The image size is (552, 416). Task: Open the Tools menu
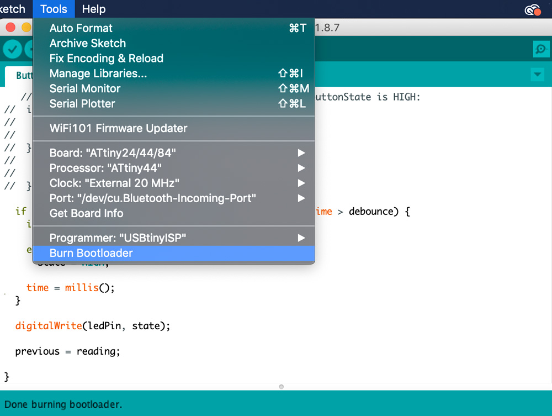54,9
